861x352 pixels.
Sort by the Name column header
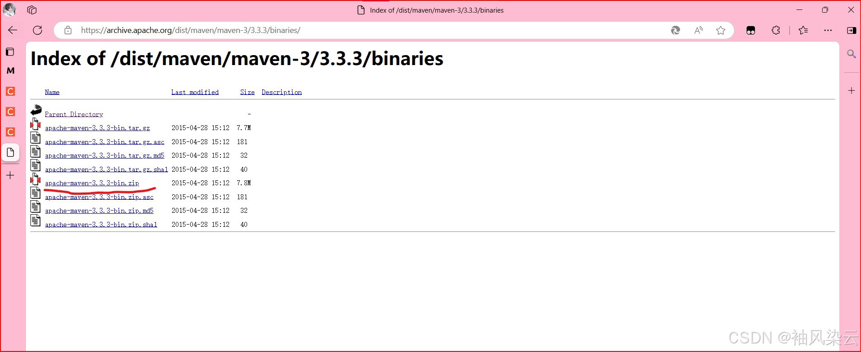click(52, 92)
